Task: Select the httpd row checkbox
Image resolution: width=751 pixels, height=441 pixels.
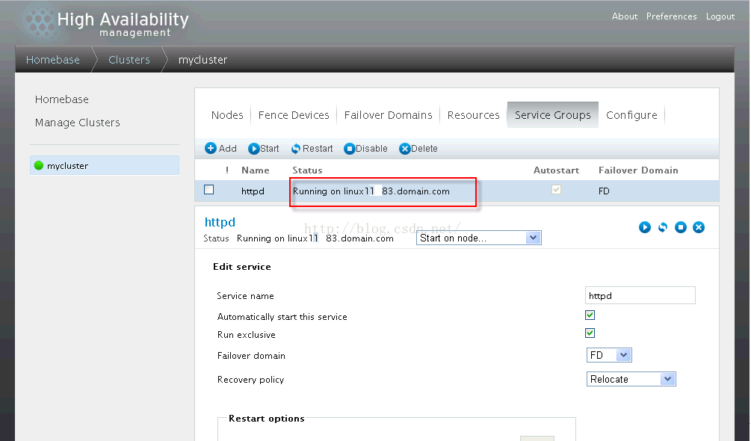Action: tap(208, 190)
